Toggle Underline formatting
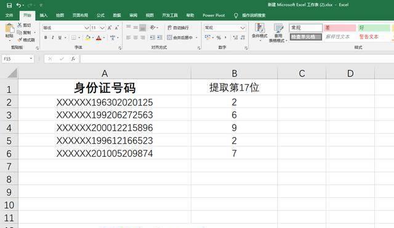Screen dimensions: 394x228 [x=60, y=37]
